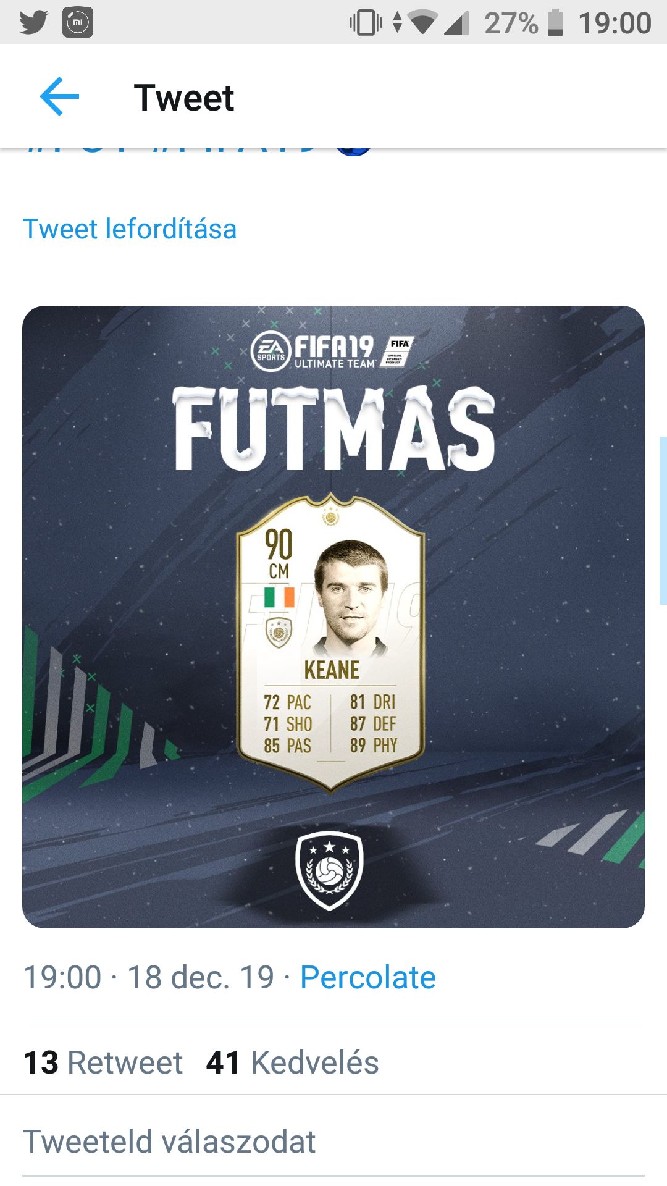Tap the tweet timestamp 19:00 · 18 dec. 19
Image resolution: width=667 pixels, height=1186 pixels.
tap(148, 977)
